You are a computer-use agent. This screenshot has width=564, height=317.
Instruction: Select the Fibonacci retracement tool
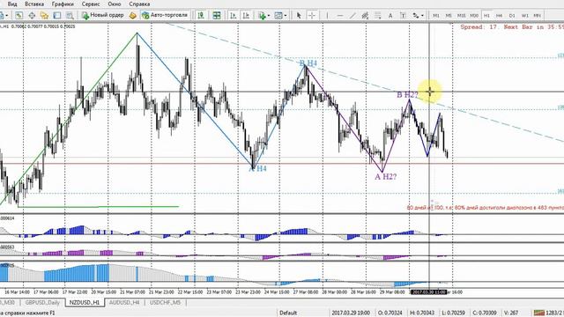click(x=378, y=15)
